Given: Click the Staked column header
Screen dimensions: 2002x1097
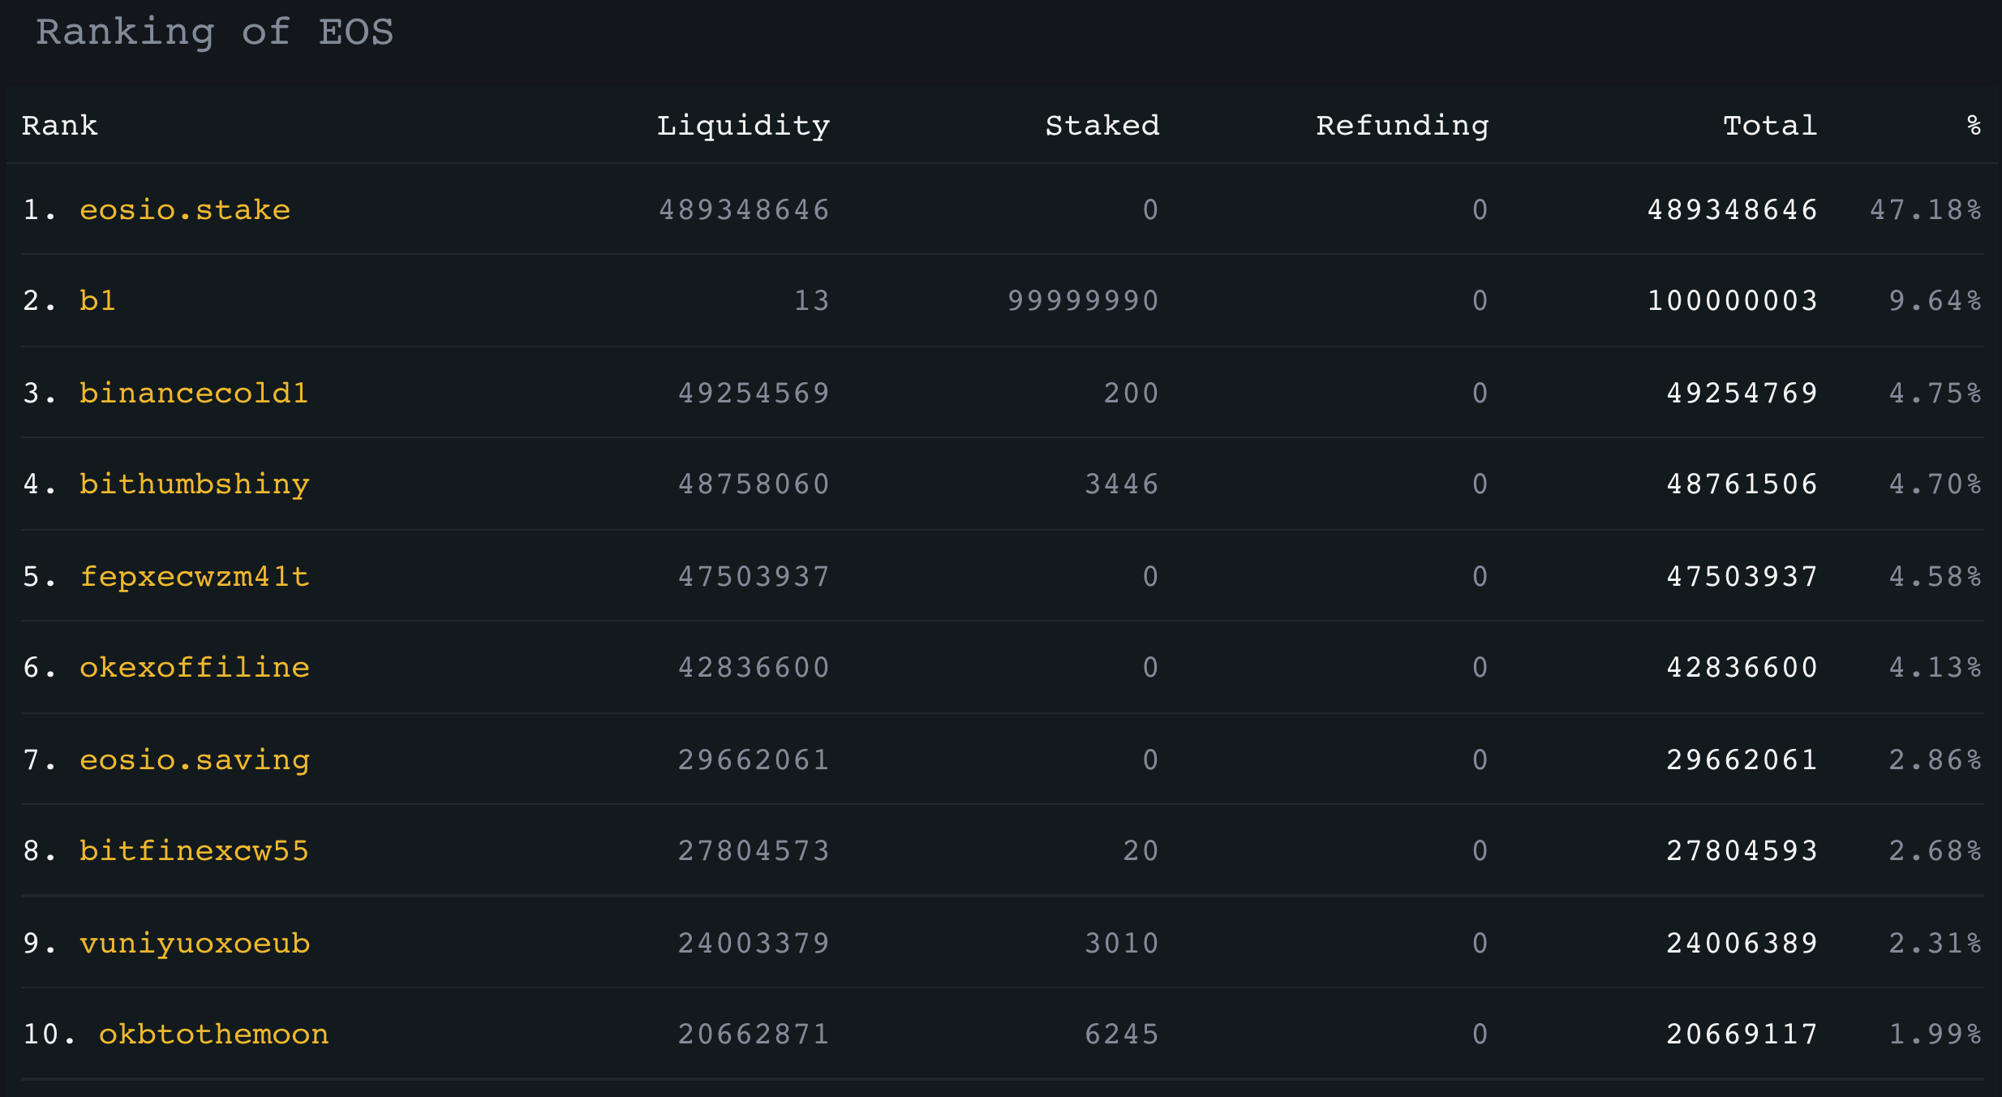Looking at the screenshot, I should 1102,125.
